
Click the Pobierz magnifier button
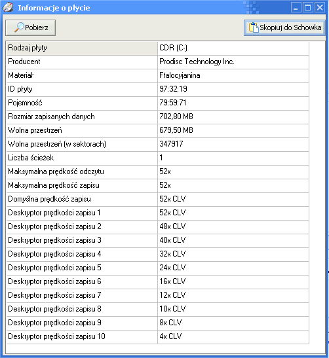(30, 27)
